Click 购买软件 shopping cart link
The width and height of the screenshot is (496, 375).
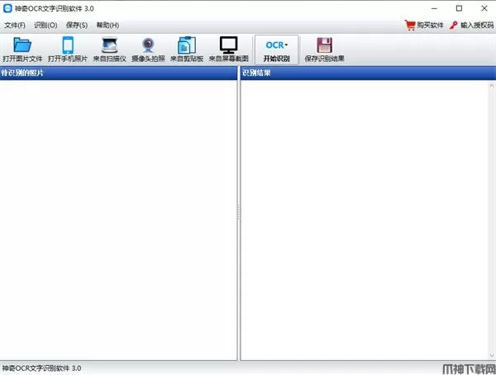pyautogui.click(x=424, y=26)
